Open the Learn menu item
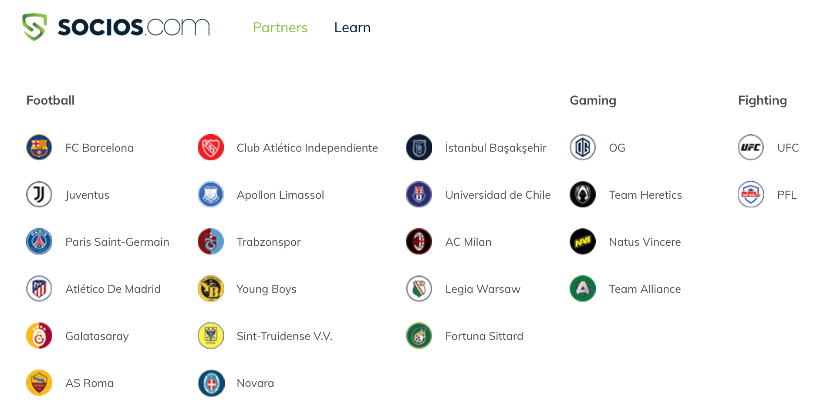 352,27
